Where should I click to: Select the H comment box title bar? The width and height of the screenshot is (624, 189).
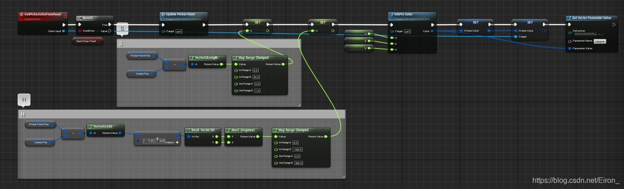point(181,114)
